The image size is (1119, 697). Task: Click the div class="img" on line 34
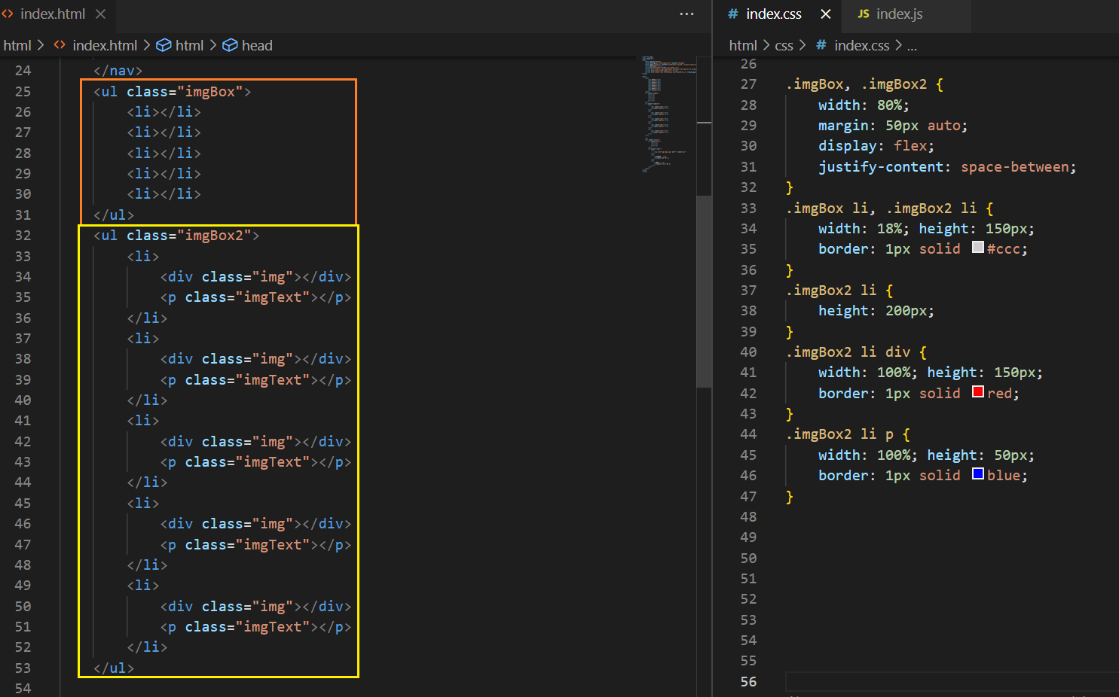tap(255, 276)
